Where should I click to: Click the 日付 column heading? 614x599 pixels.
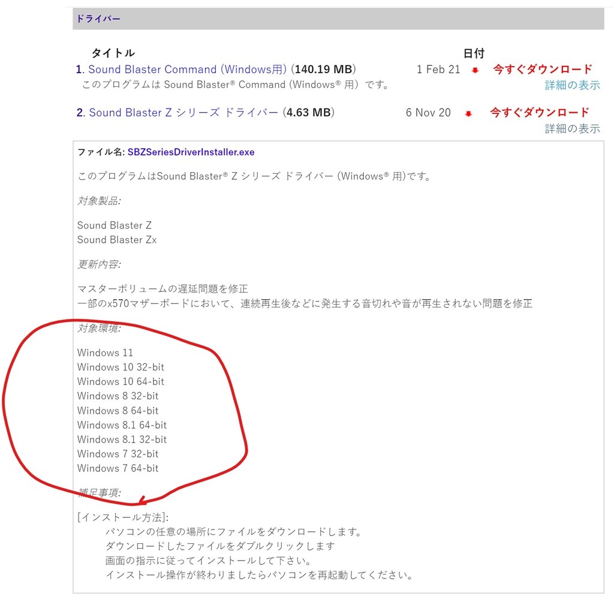(x=474, y=53)
